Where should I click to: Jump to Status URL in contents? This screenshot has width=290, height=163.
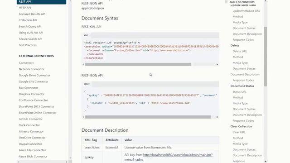click(x=240, y=91)
